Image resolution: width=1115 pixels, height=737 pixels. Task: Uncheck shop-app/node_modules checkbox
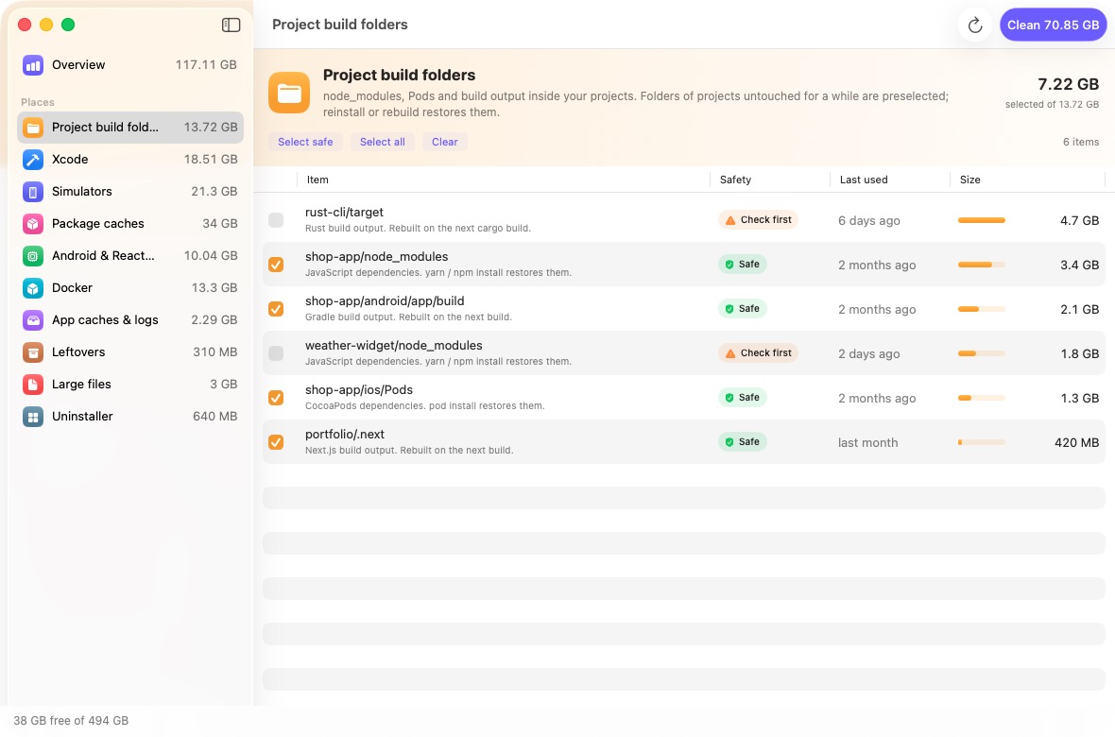click(x=276, y=265)
